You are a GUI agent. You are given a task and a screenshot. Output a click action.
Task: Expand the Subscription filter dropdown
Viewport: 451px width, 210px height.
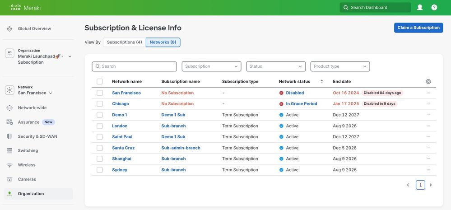pyautogui.click(x=211, y=66)
